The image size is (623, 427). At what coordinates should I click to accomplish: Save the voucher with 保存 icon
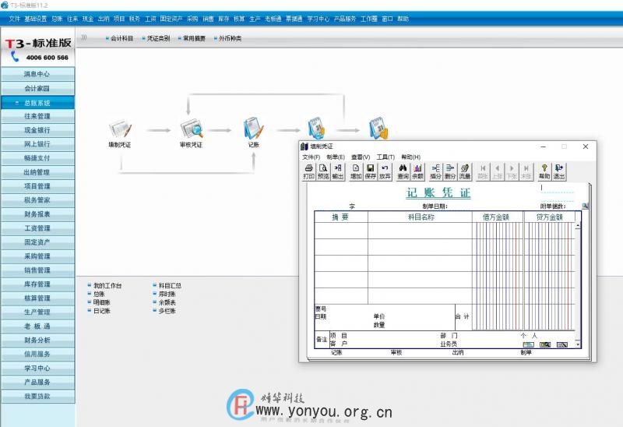pyautogui.click(x=371, y=171)
